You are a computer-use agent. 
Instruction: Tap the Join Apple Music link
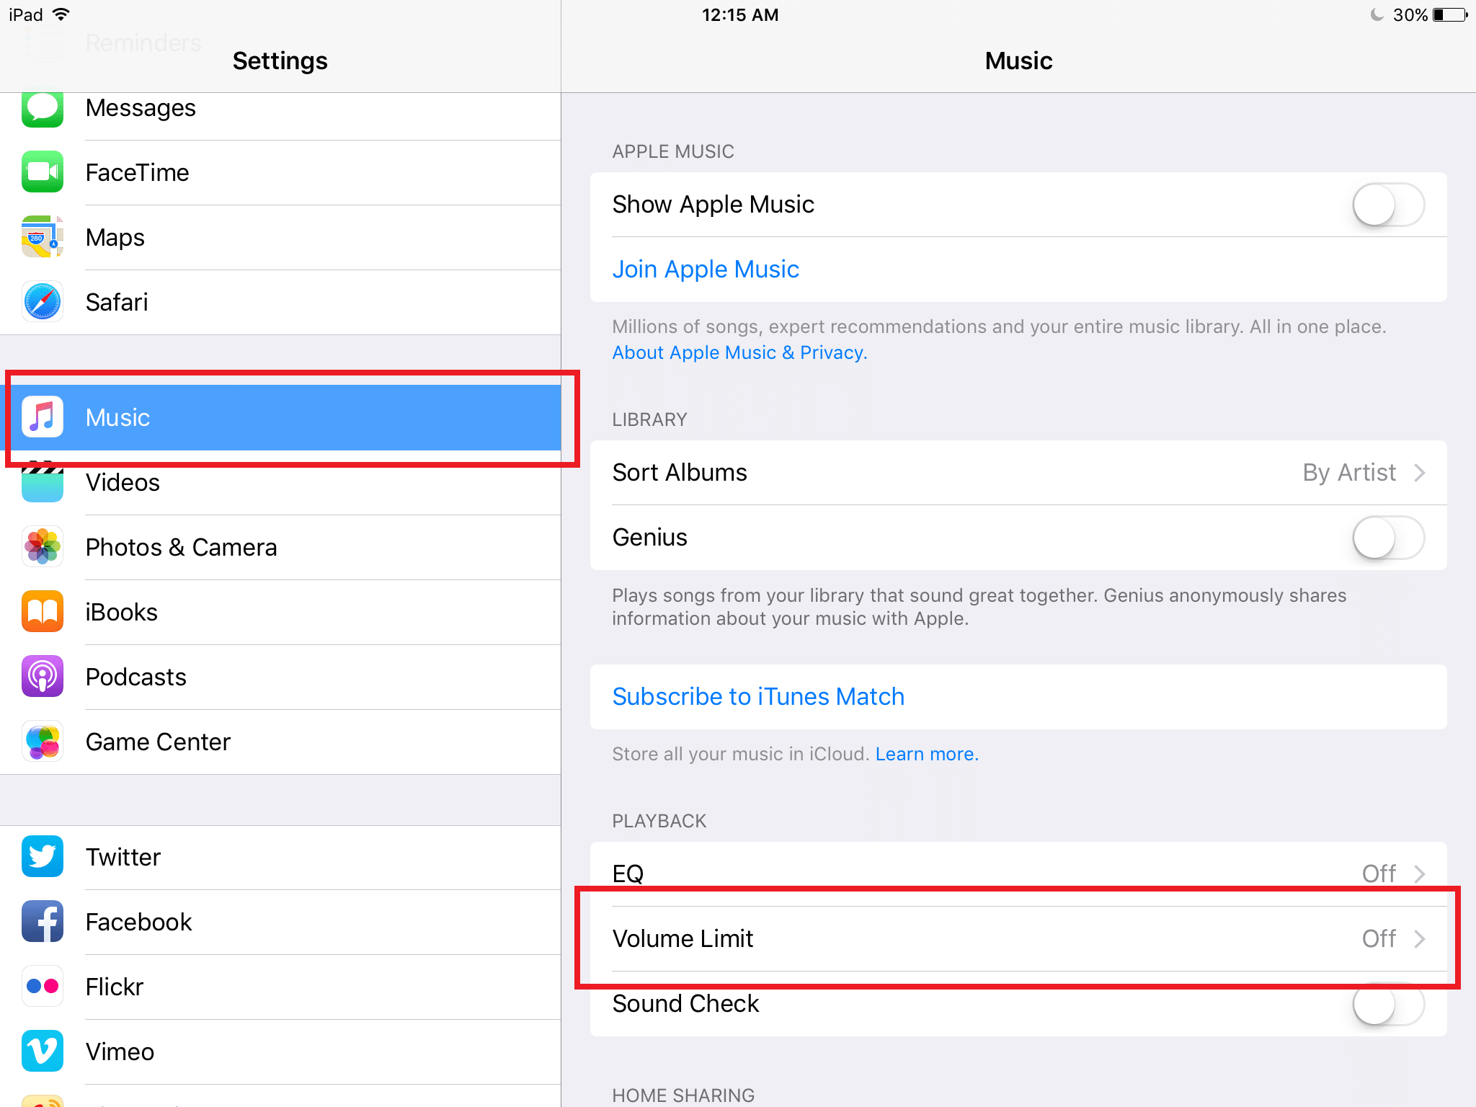point(706,270)
